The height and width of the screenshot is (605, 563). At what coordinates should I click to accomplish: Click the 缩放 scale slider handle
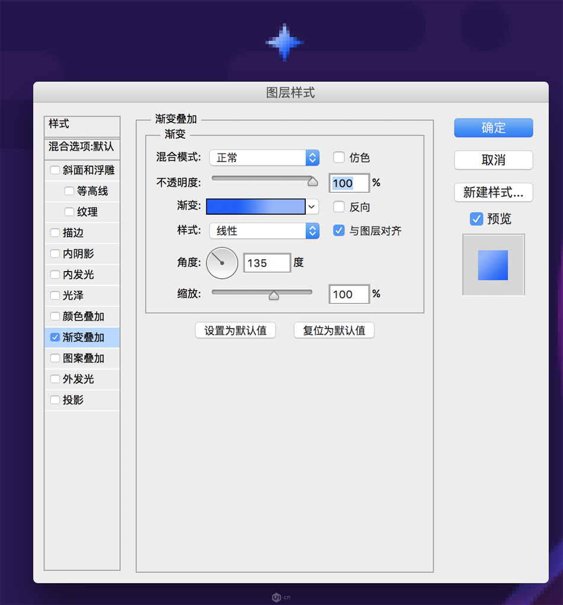(274, 295)
